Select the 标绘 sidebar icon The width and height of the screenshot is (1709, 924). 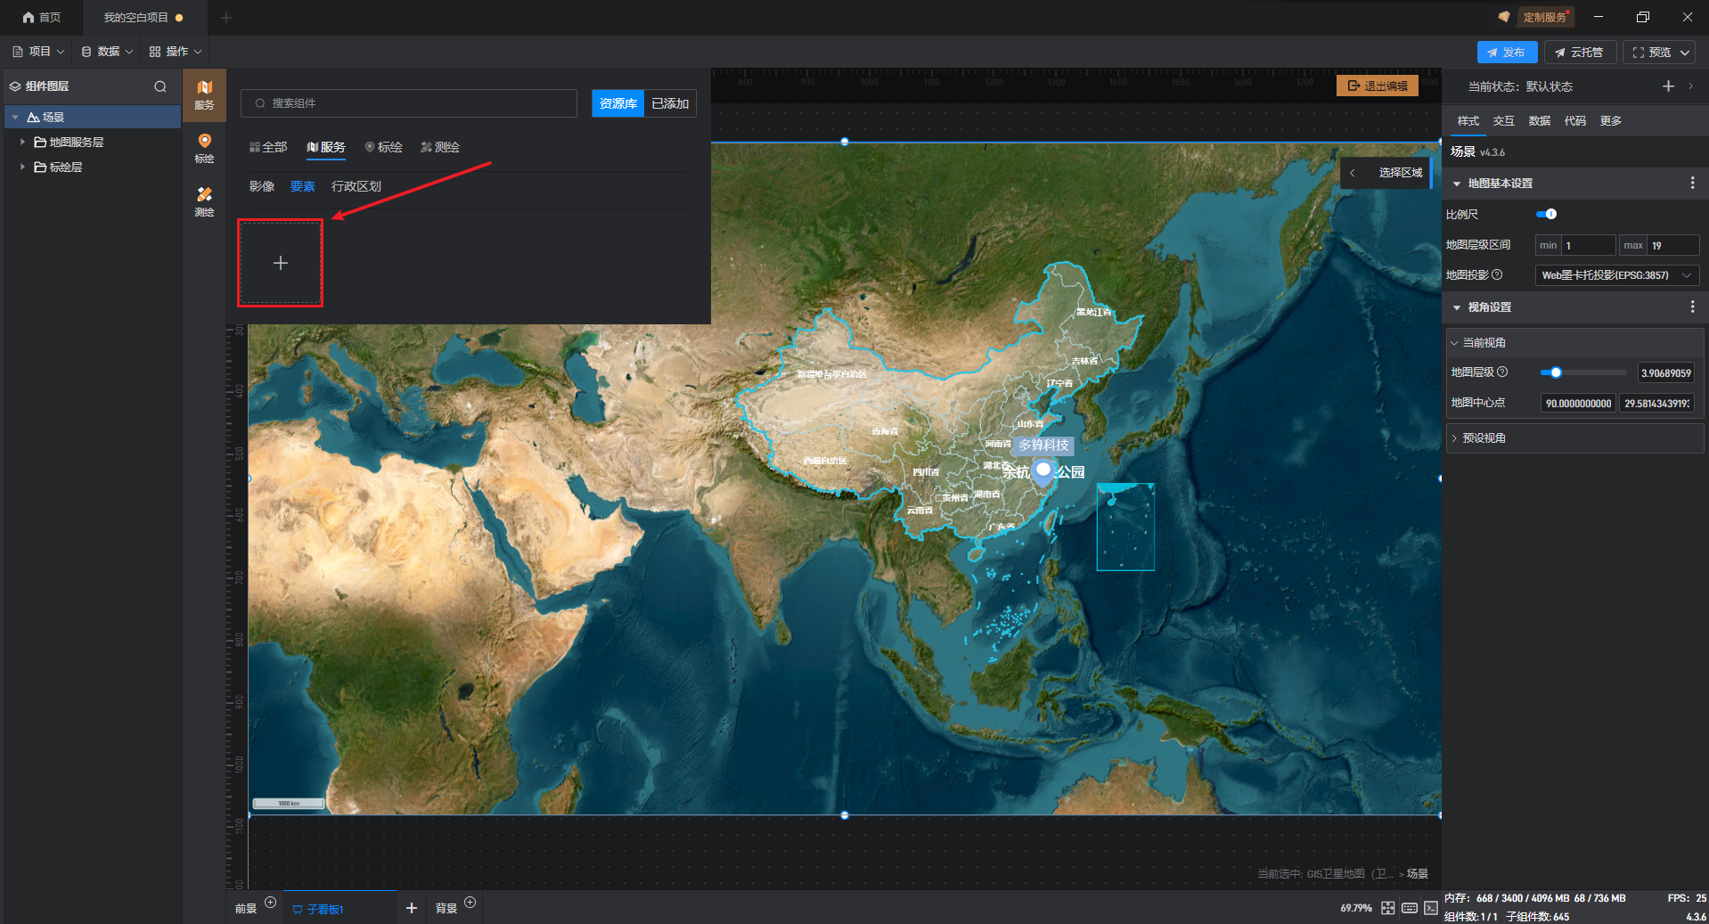[x=204, y=148]
